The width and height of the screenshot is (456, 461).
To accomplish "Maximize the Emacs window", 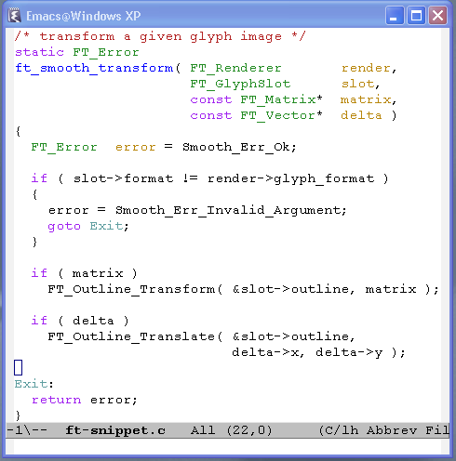I will [x=416, y=15].
